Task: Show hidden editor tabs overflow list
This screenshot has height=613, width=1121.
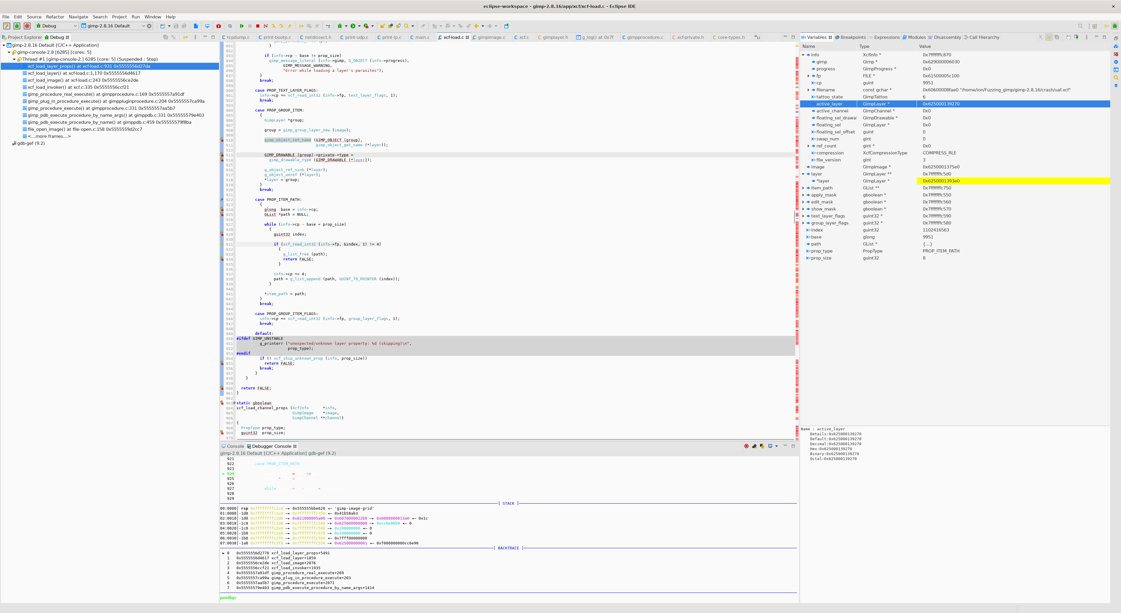Action: click(x=757, y=37)
